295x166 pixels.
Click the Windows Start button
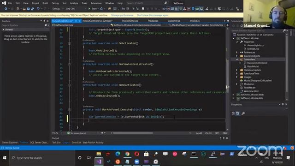[x=5, y=158]
